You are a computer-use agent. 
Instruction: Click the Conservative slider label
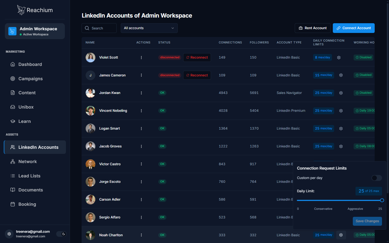click(323, 209)
